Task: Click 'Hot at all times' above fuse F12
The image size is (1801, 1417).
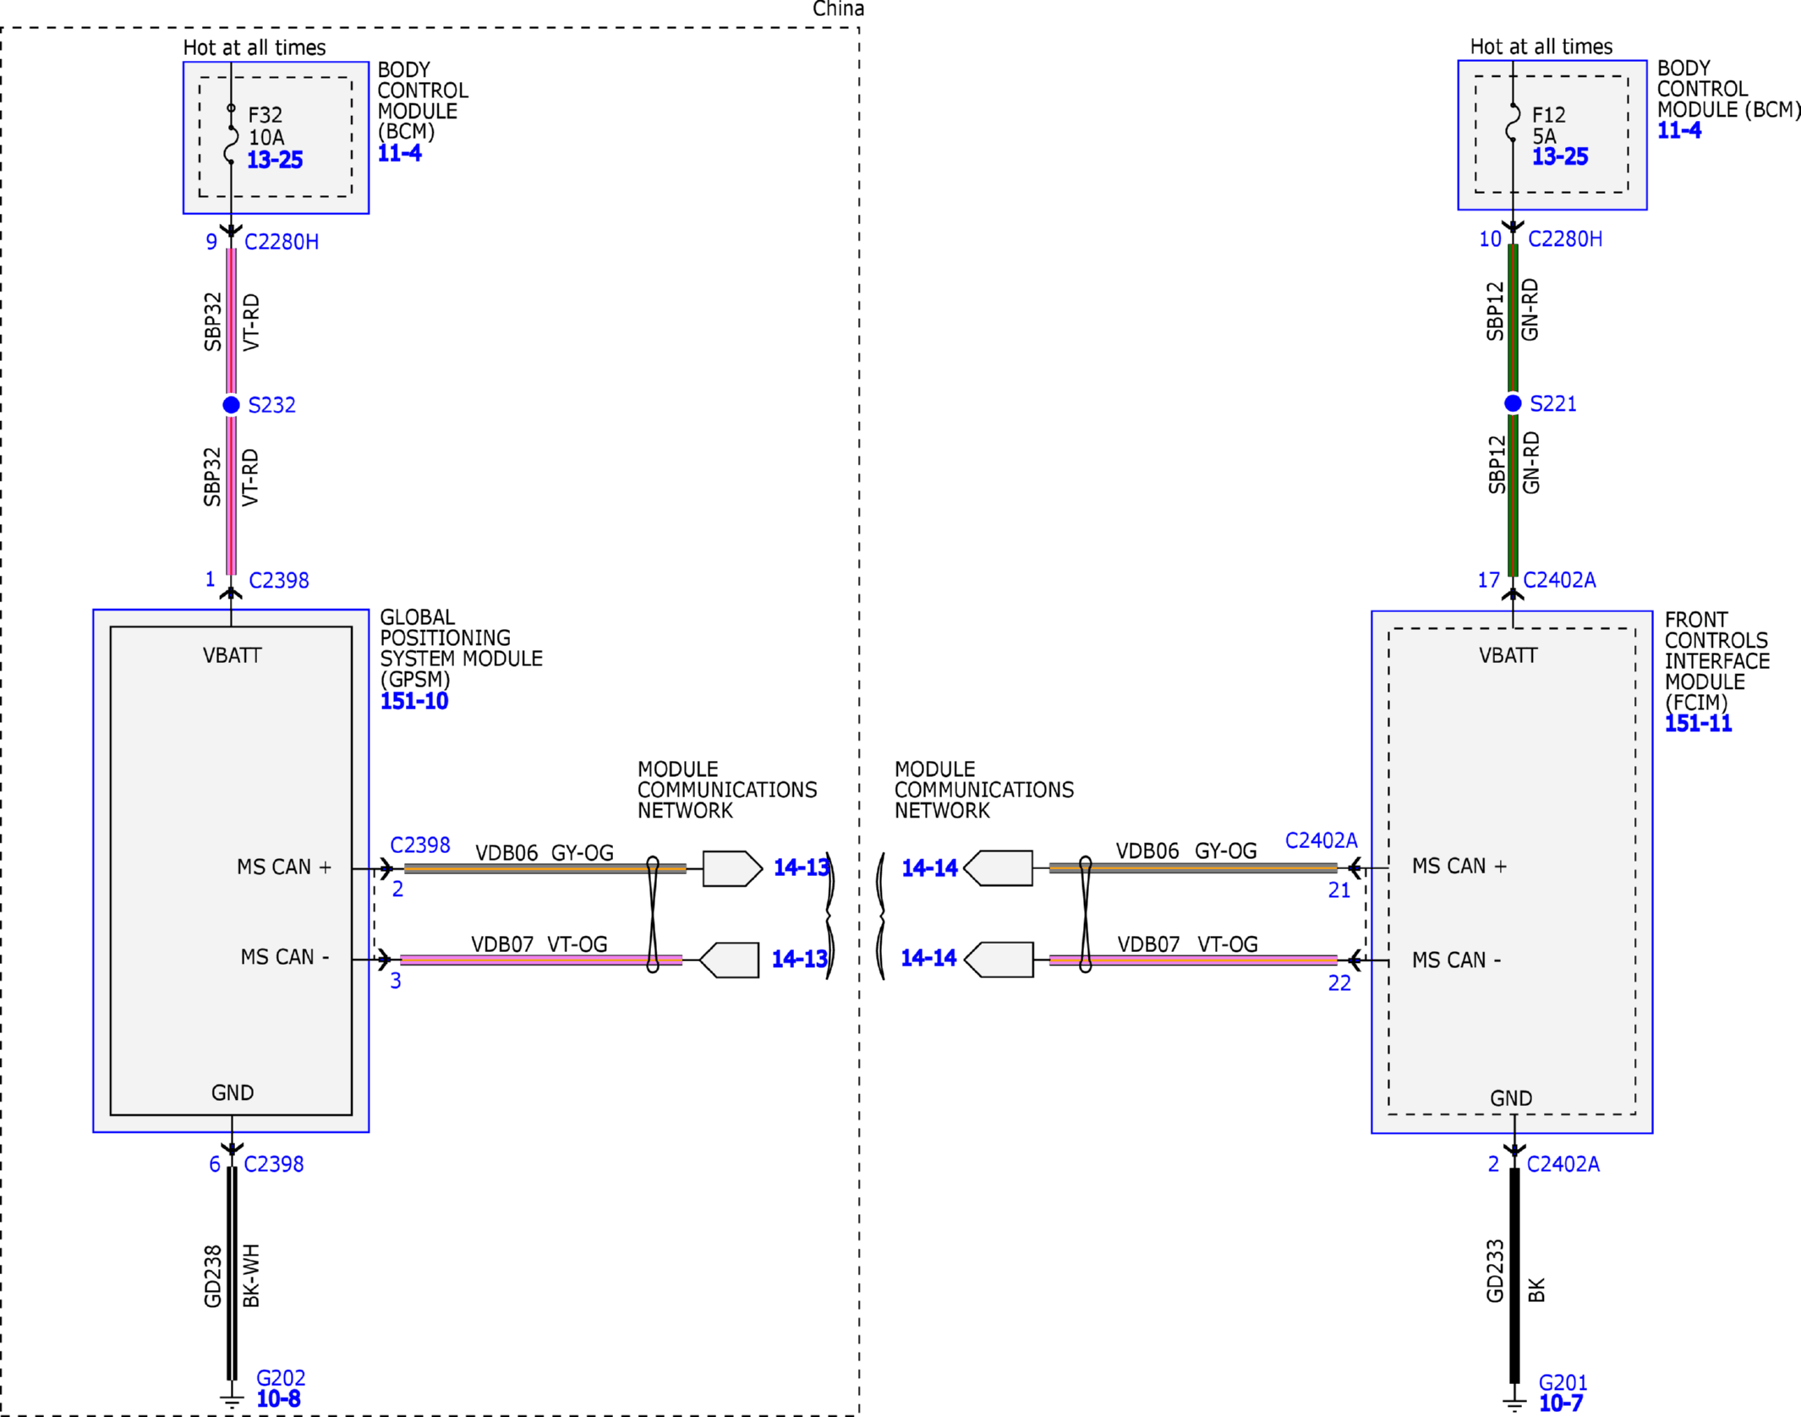Action: (x=1541, y=47)
